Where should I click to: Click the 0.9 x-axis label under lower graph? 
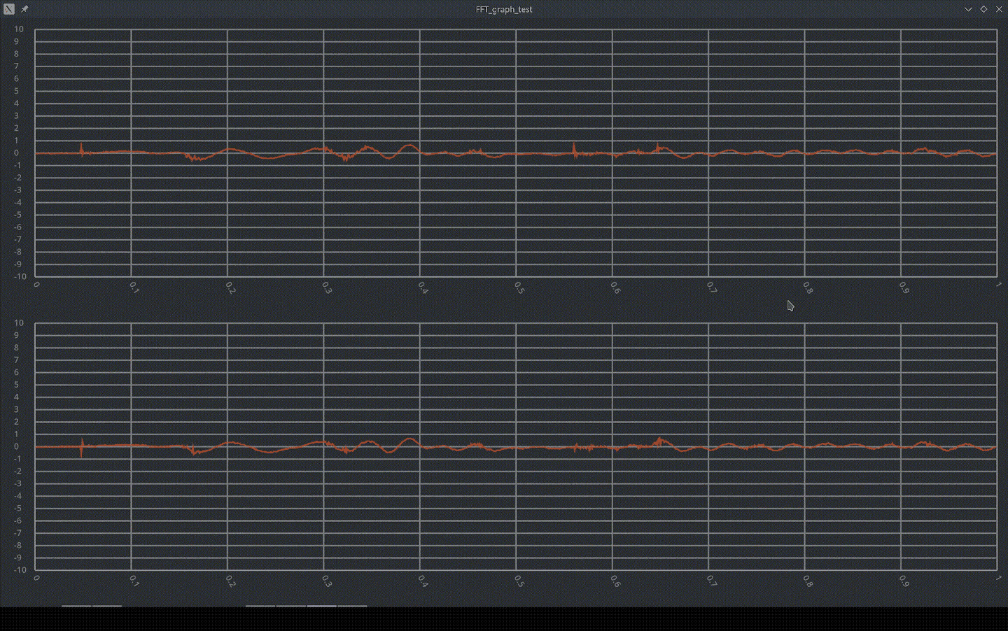pos(904,581)
